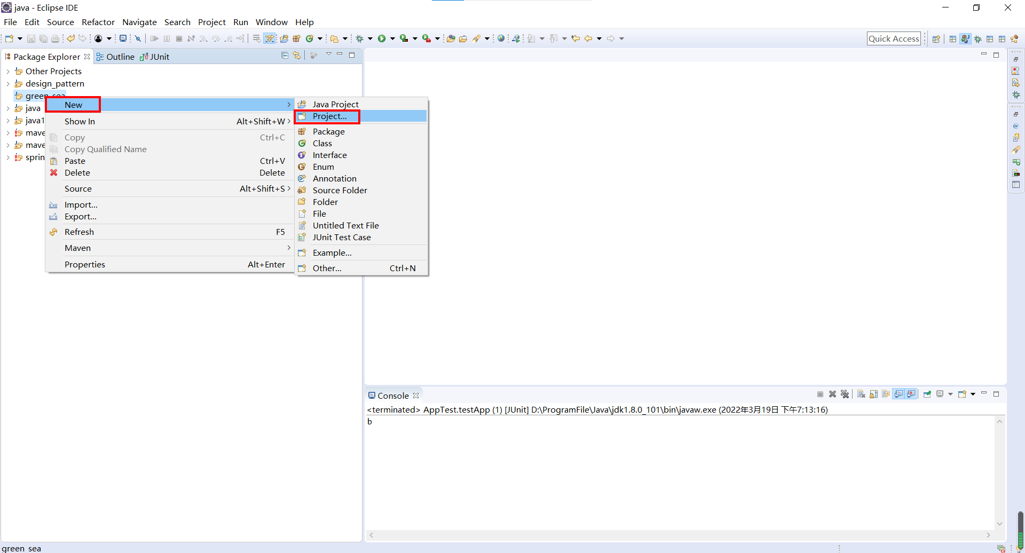Click the Print toolbar icon
This screenshot has width=1025, height=553.
[55, 38]
